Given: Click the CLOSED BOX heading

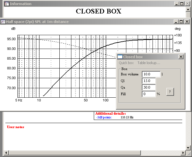Looking at the screenshot, I should click(99, 11).
